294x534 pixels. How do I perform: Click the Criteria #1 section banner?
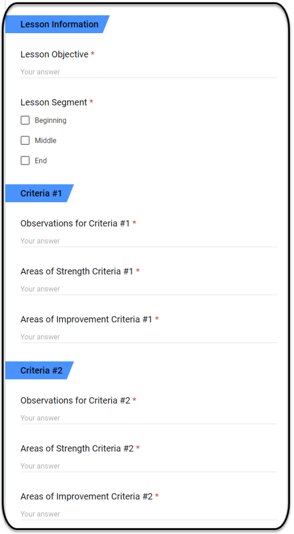pyautogui.click(x=40, y=193)
